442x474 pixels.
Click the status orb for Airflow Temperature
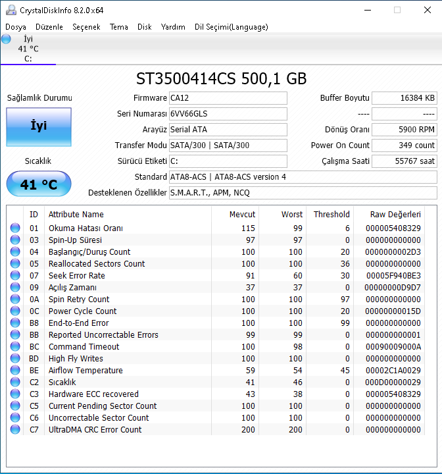tap(15, 370)
